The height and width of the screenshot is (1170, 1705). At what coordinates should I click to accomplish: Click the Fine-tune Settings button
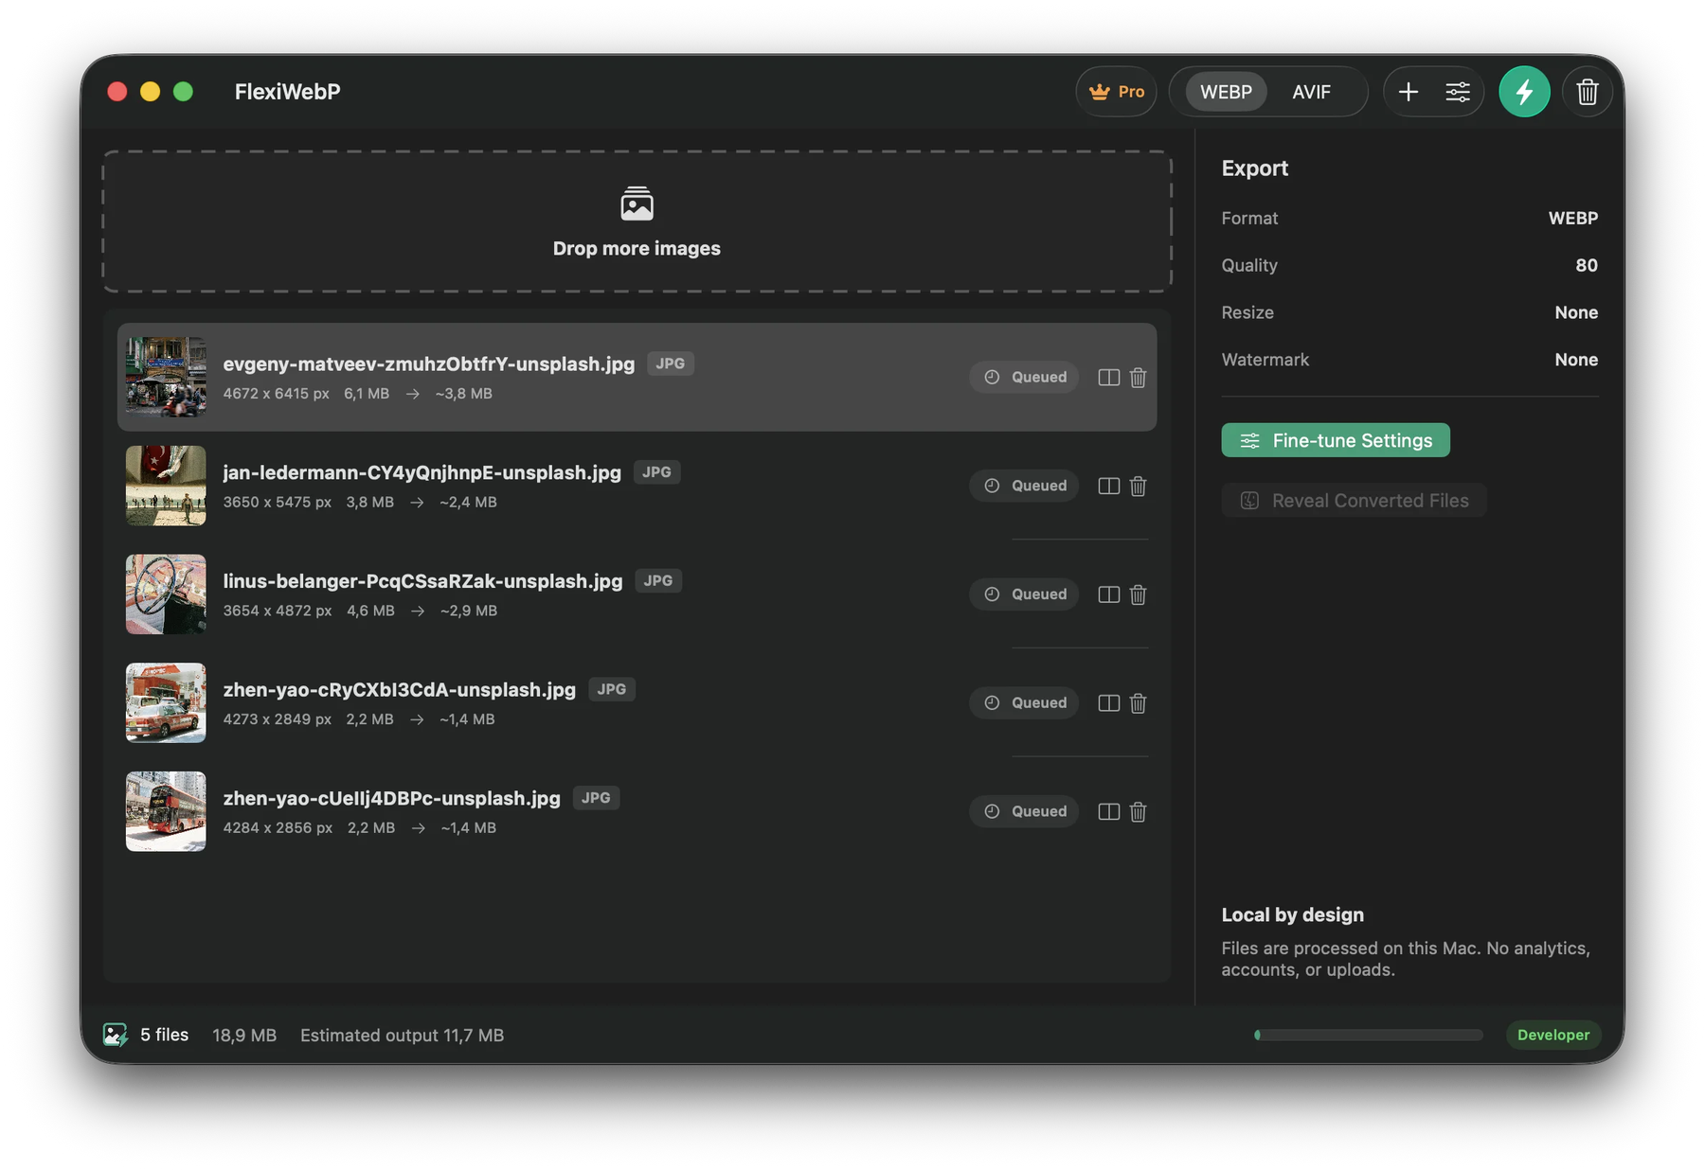[x=1336, y=440]
